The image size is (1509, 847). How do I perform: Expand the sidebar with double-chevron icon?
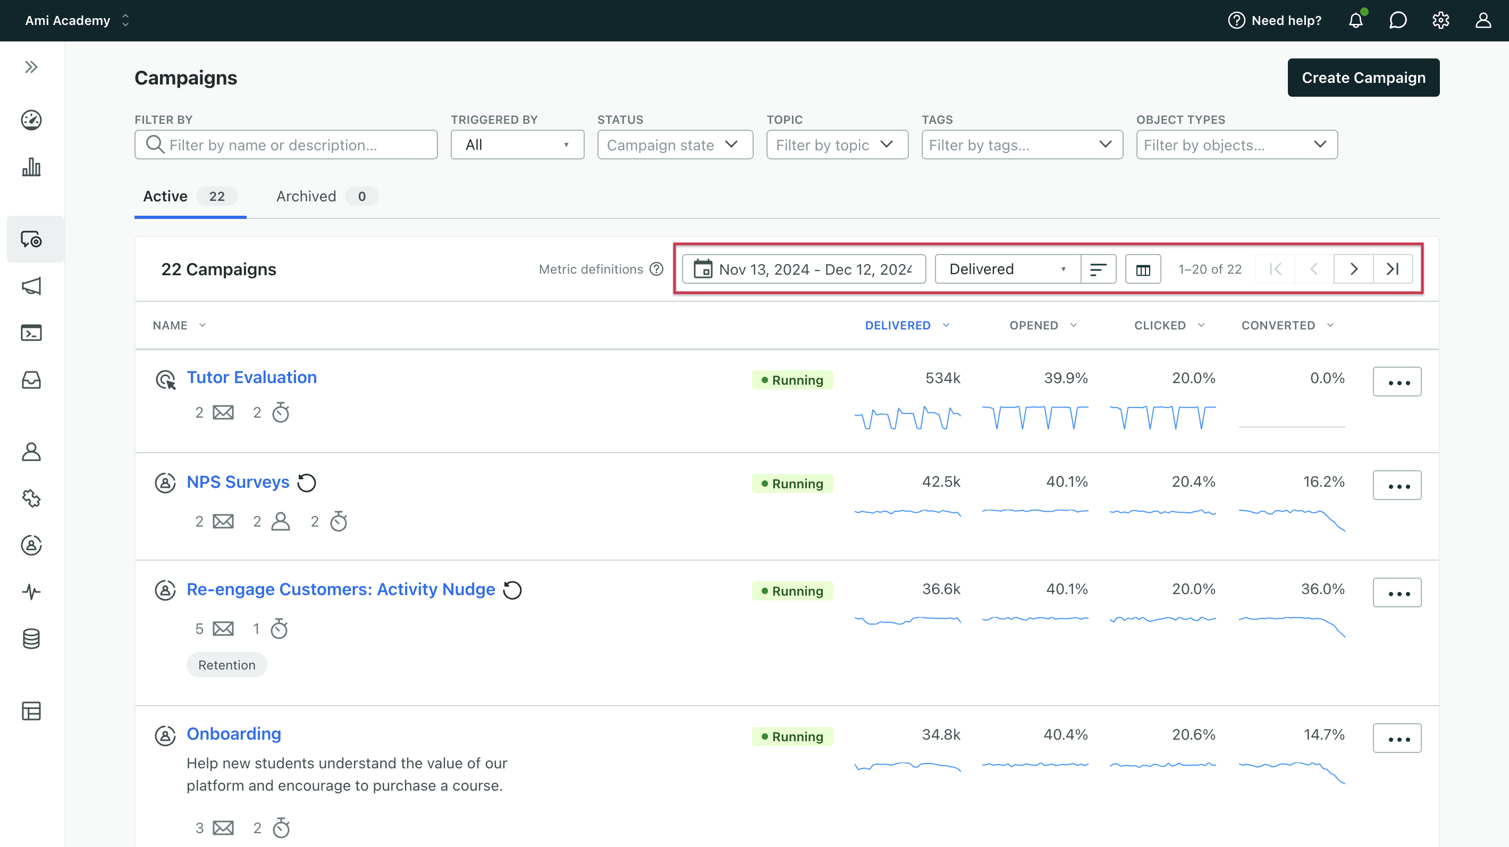[31, 67]
